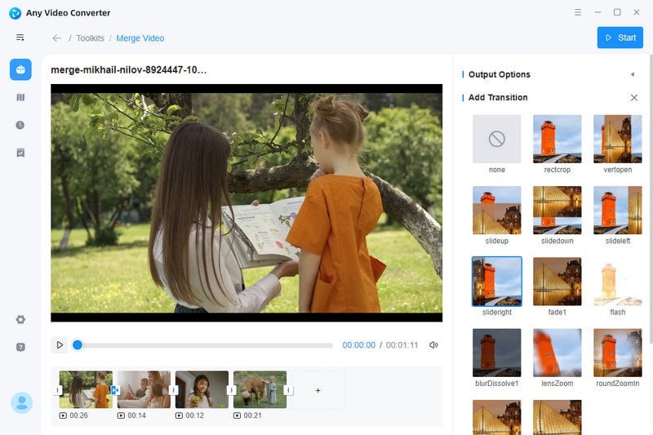Click the Merge Video breadcrumb
Viewport: 653px width, 435px height.
click(x=140, y=38)
